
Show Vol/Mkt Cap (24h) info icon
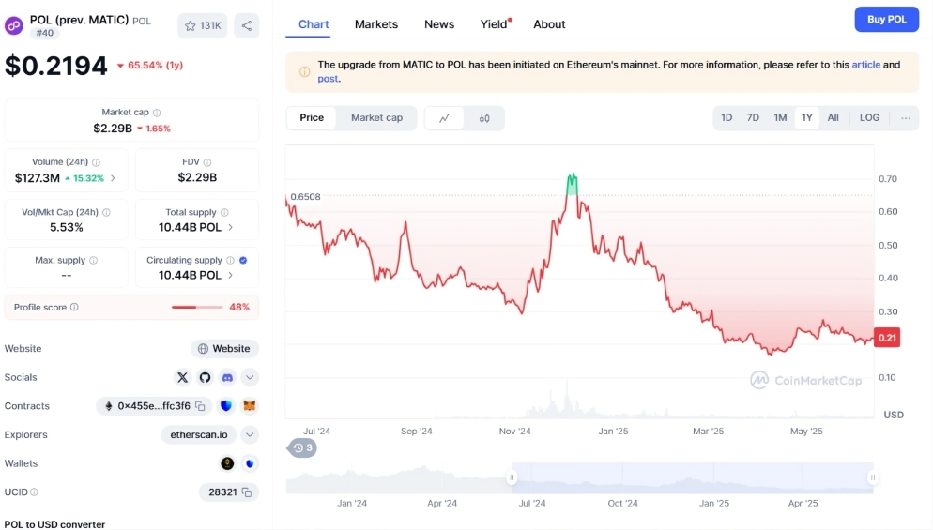pos(106,212)
